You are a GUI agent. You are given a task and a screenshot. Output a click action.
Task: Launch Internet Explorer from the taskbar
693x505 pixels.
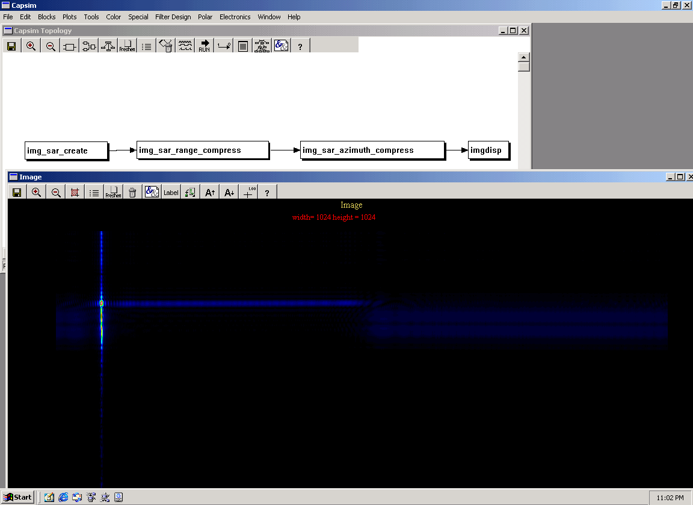coord(63,498)
